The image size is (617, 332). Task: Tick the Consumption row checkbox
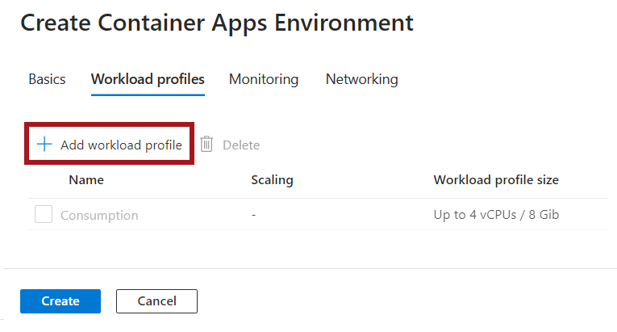tap(44, 214)
